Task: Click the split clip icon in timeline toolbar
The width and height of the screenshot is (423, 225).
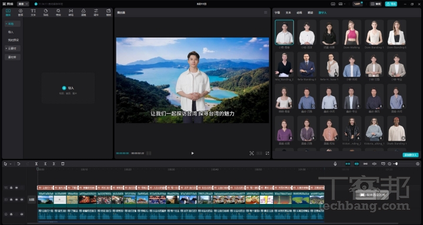Action: coord(36,163)
